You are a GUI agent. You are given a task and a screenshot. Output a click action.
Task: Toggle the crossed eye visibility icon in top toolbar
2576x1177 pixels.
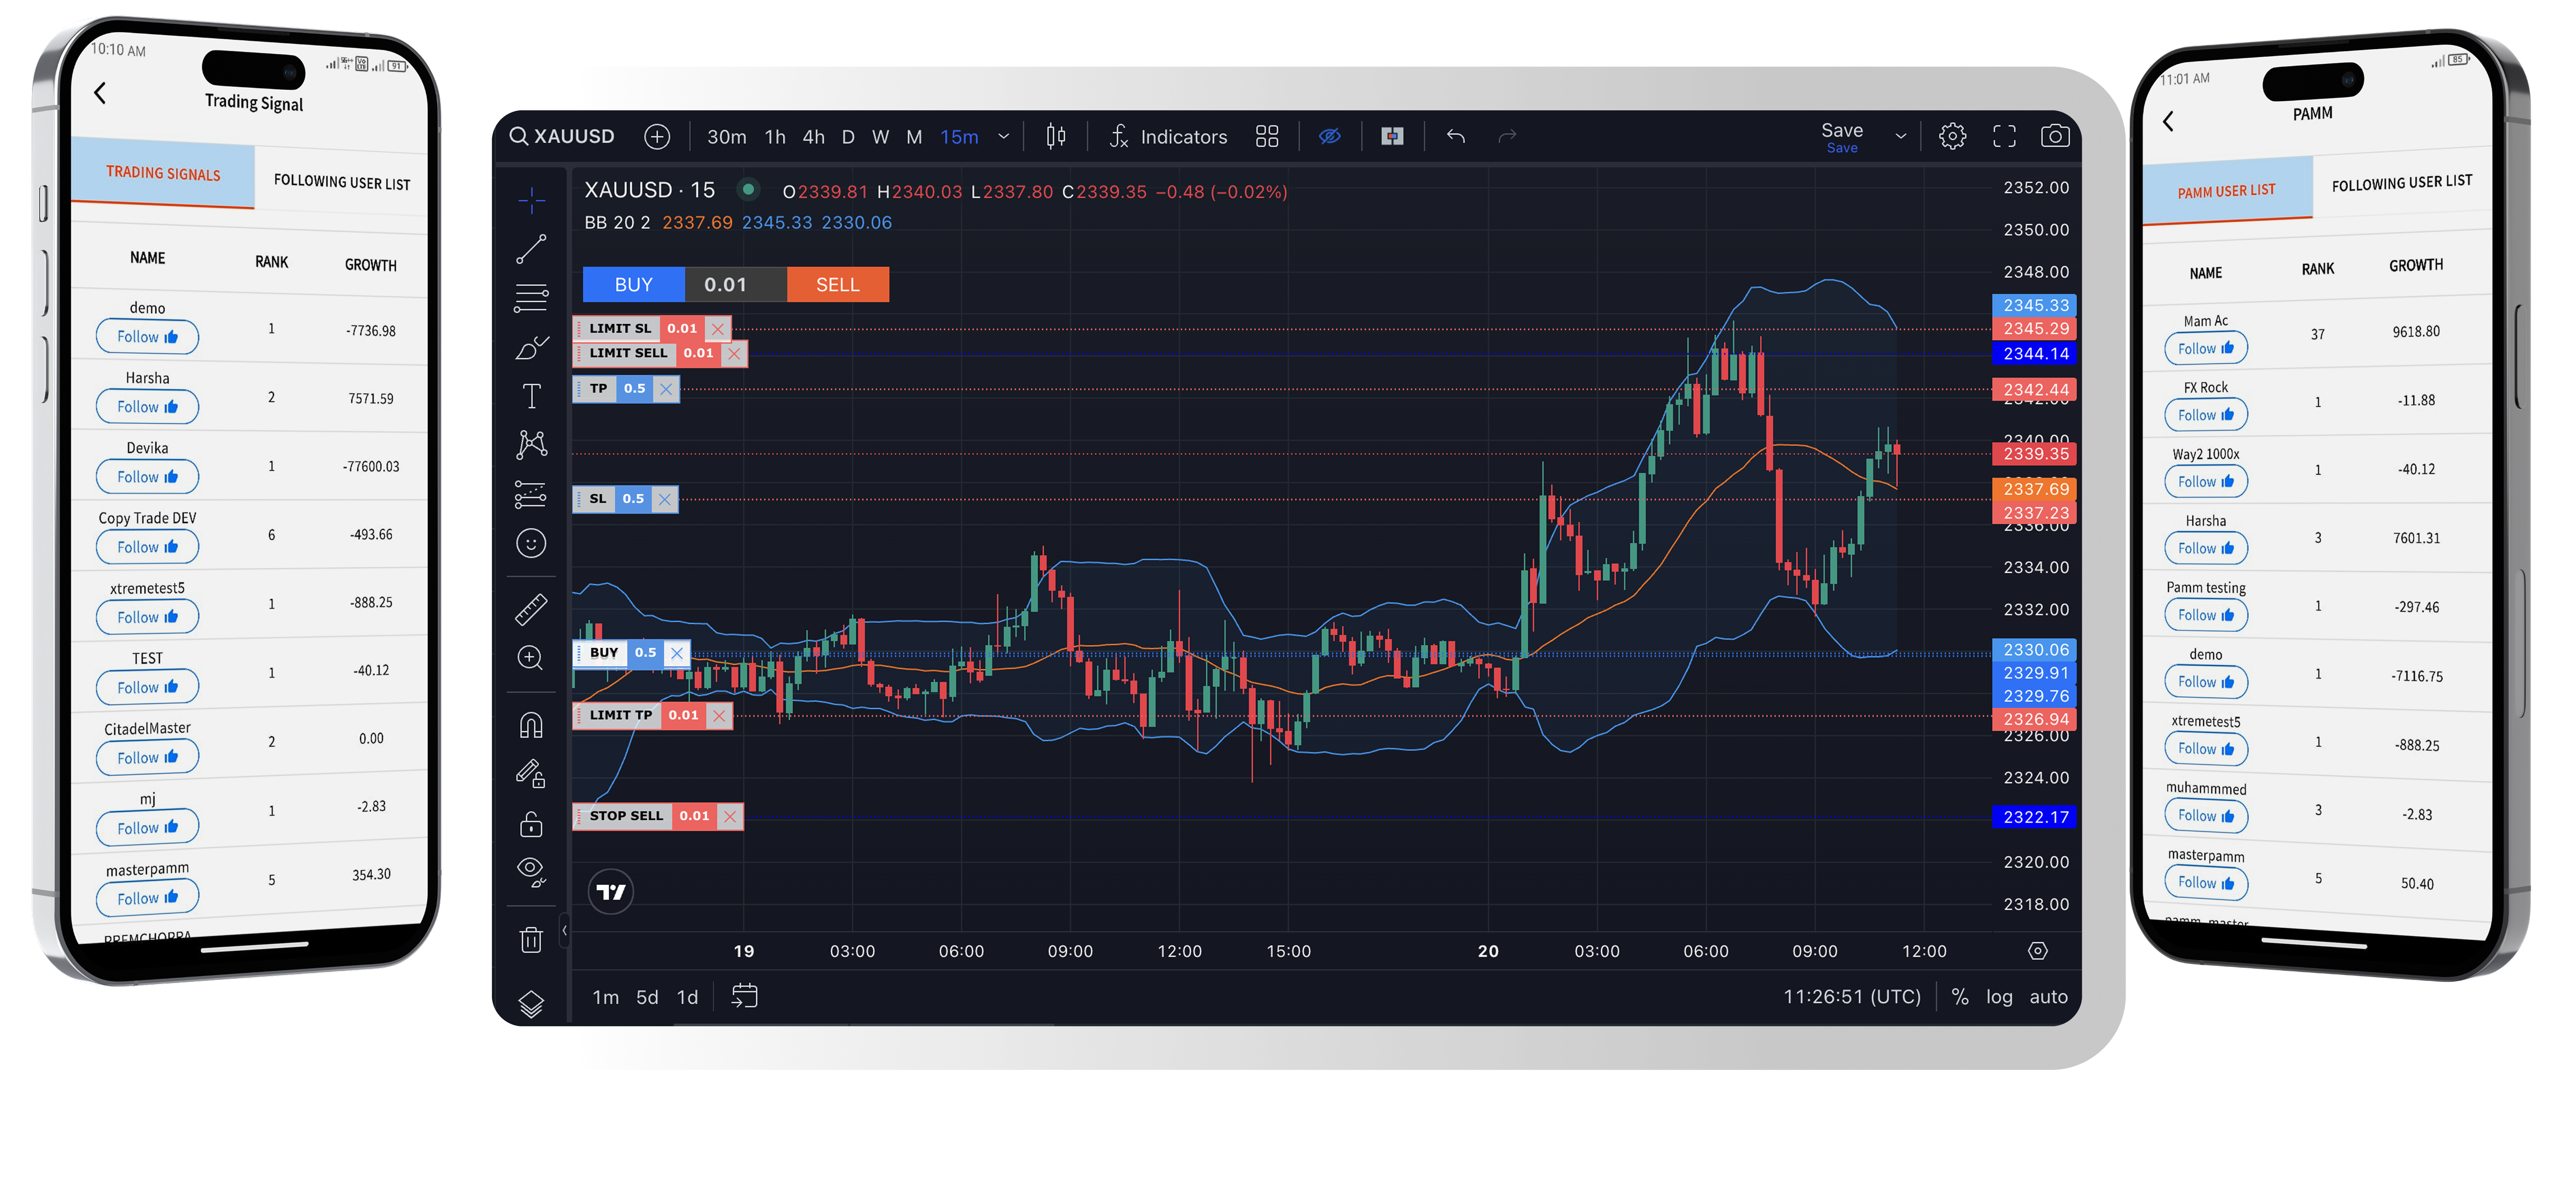pos(1329,136)
